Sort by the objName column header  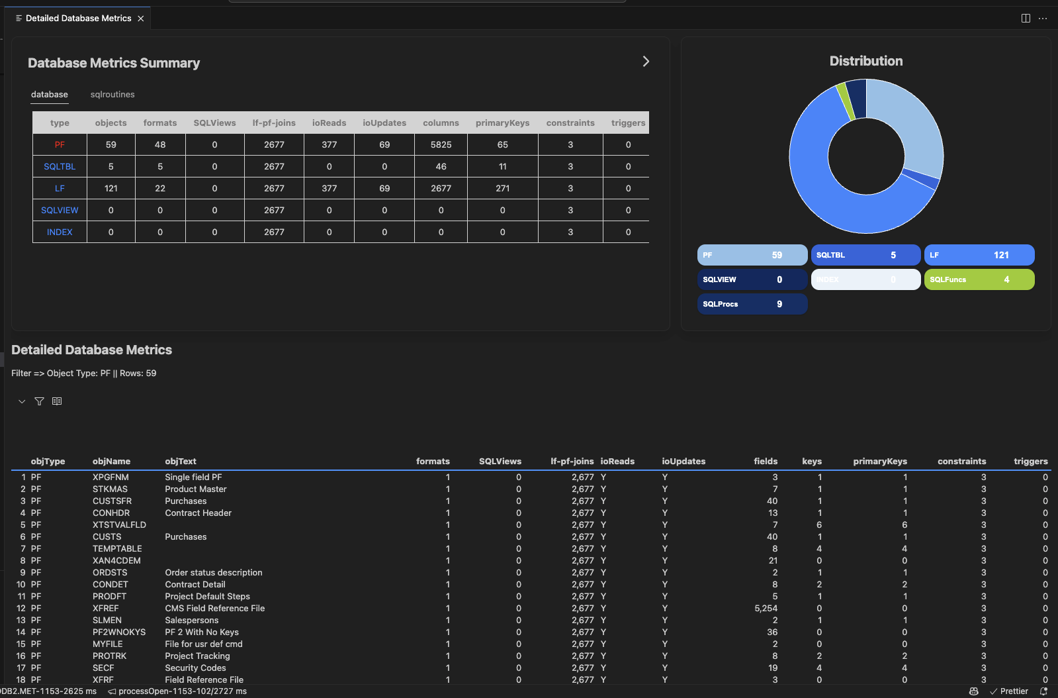click(x=111, y=461)
